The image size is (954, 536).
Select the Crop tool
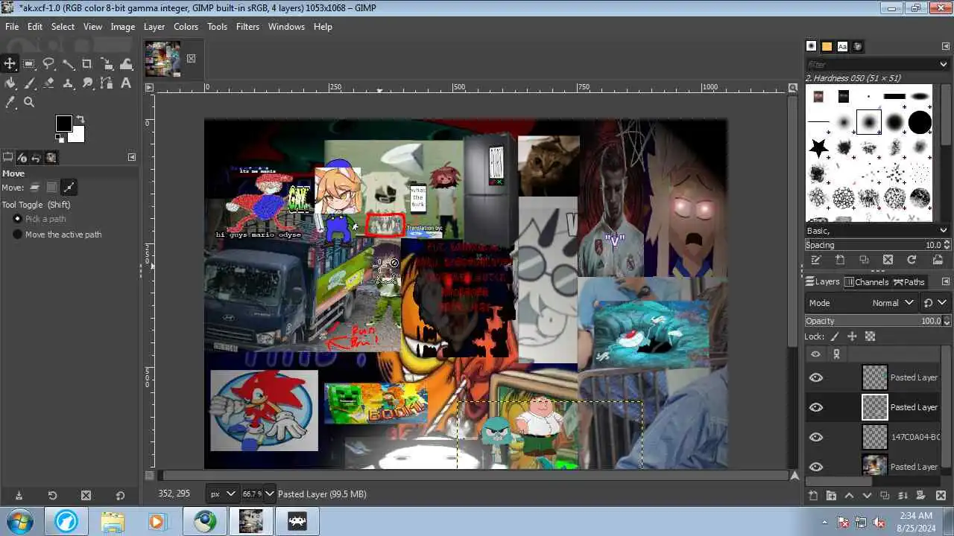coord(87,64)
